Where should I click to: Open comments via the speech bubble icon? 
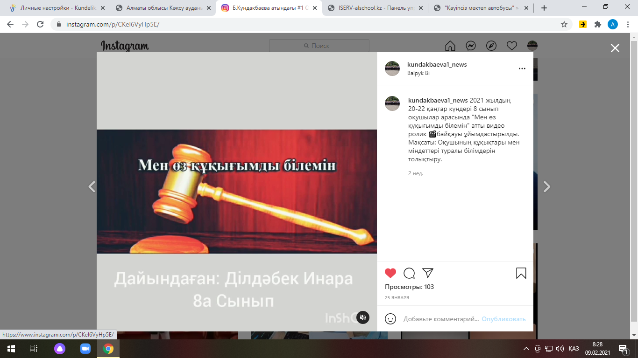[x=409, y=273]
